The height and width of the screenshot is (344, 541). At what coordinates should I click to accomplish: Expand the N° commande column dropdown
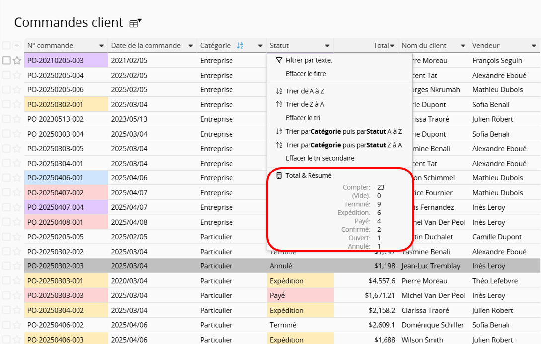tap(102, 46)
